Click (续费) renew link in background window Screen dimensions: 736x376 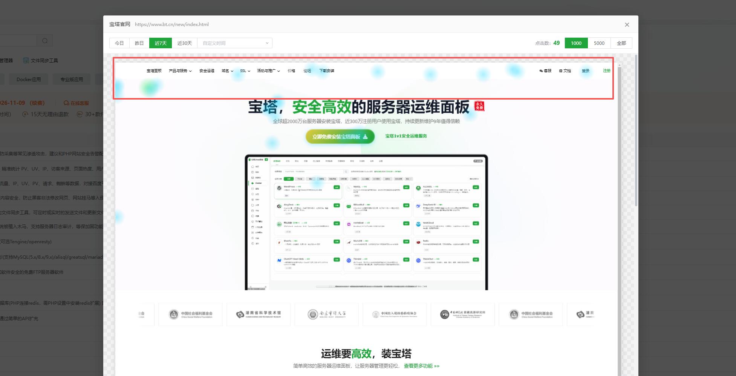click(37, 103)
